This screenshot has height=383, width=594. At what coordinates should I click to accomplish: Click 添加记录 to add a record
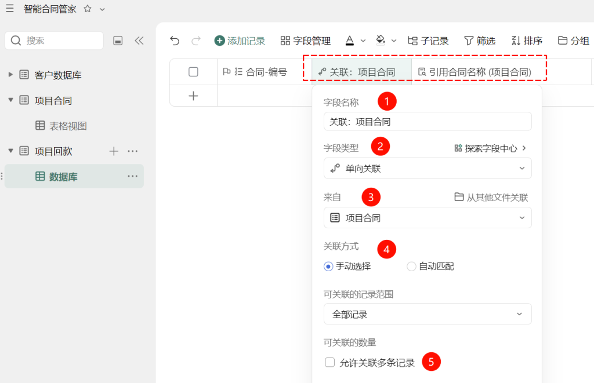tap(240, 41)
